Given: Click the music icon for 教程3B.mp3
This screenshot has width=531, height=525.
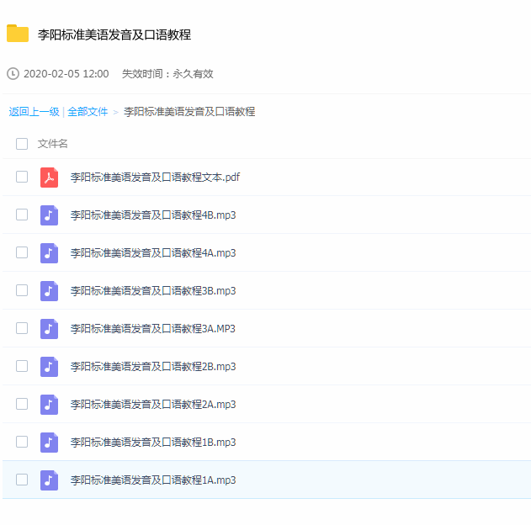Looking at the screenshot, I should point(49,291).
